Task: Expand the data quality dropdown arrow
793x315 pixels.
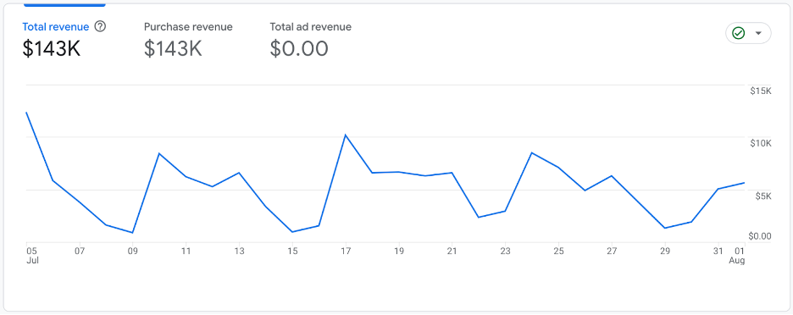Action: tap(758, 33)
